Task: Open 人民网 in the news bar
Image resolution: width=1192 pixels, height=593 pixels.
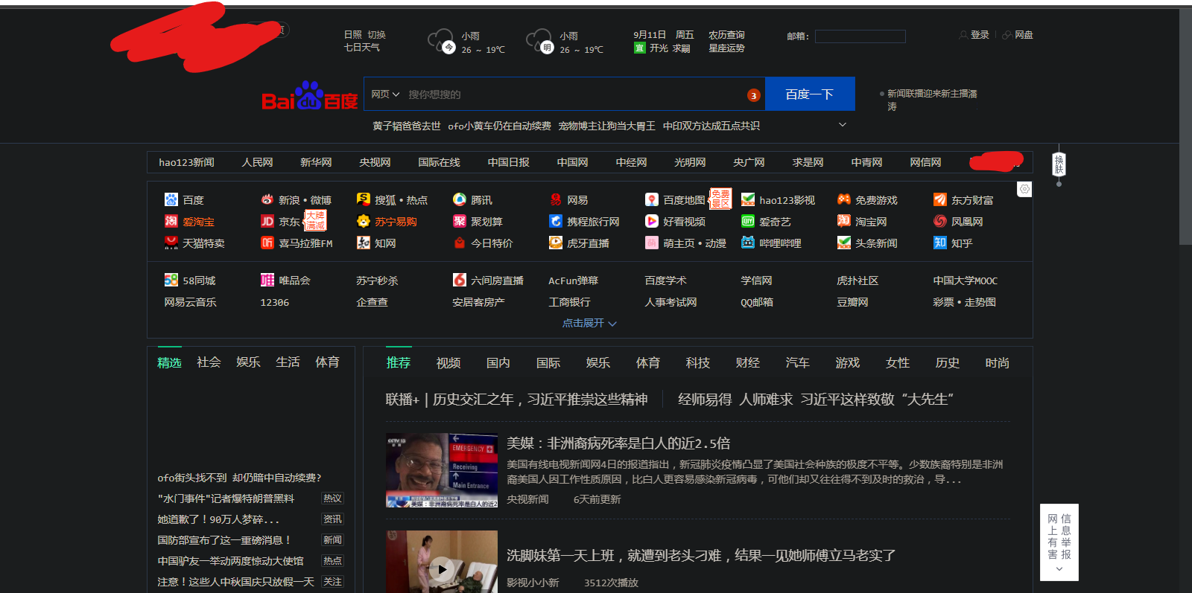Action: pyautogui.click(x=257, y=162)
